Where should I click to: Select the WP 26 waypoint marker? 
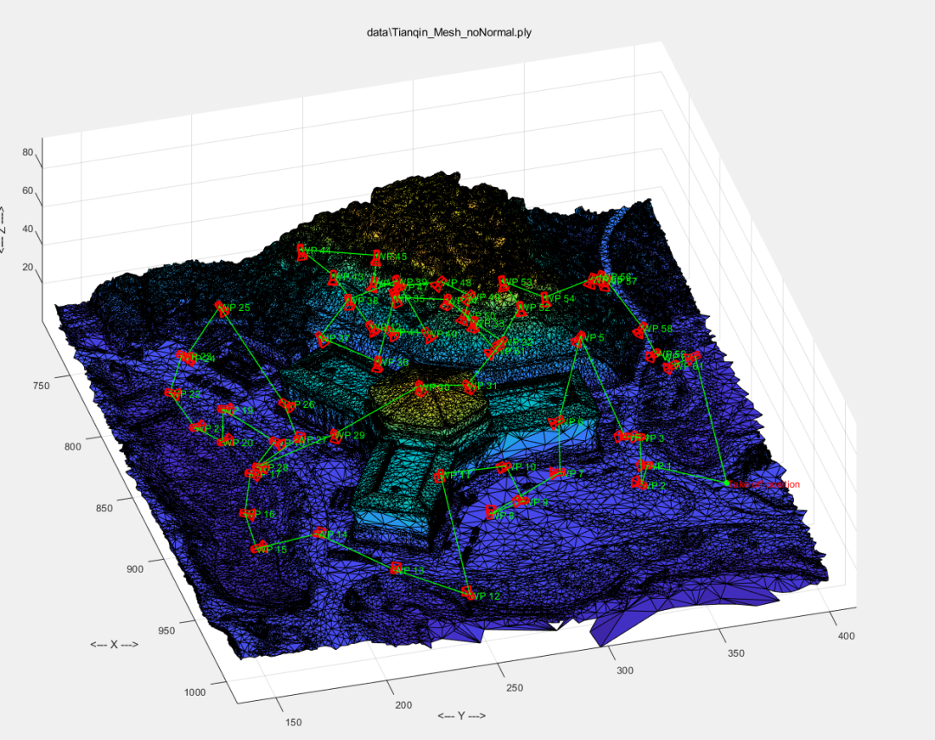[x=285, y=404]
